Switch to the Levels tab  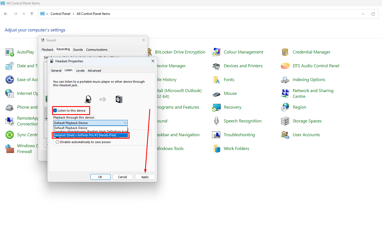[x=80, y=71]
